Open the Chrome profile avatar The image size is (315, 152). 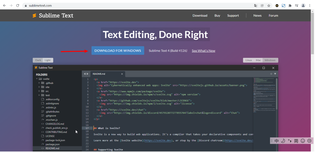[303, 6]
